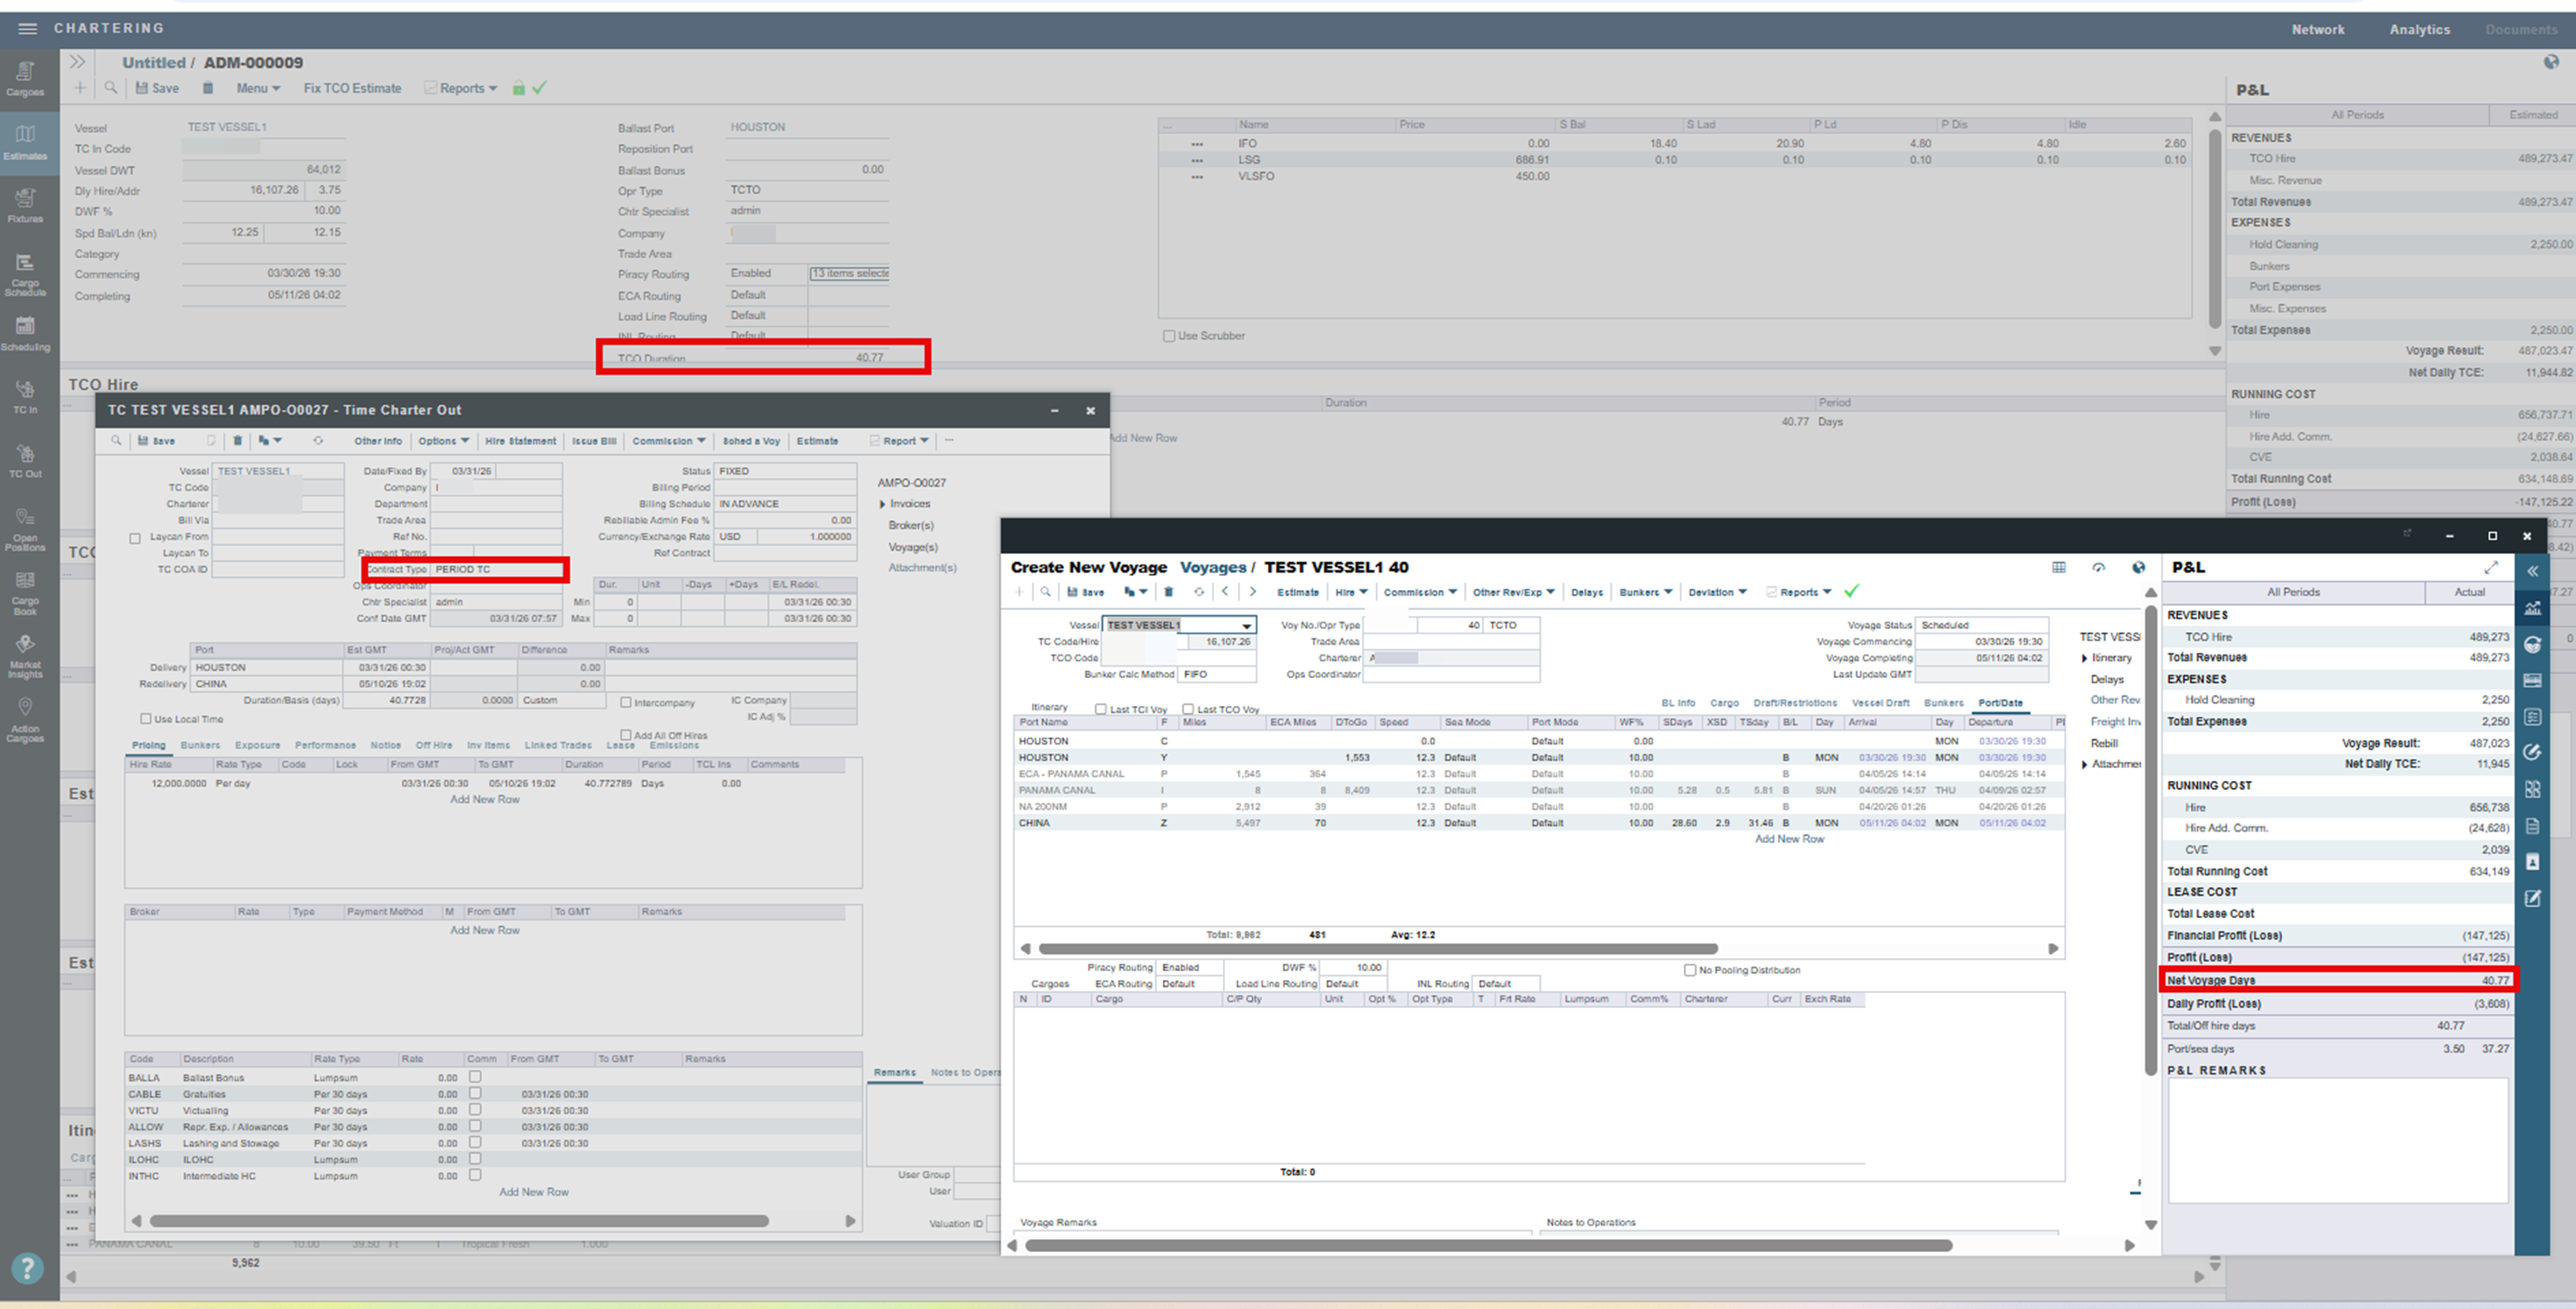Toggle the No Pooling Distribution checkbox
This screenshot has width=2576, height=1309.
point(1690,970)
